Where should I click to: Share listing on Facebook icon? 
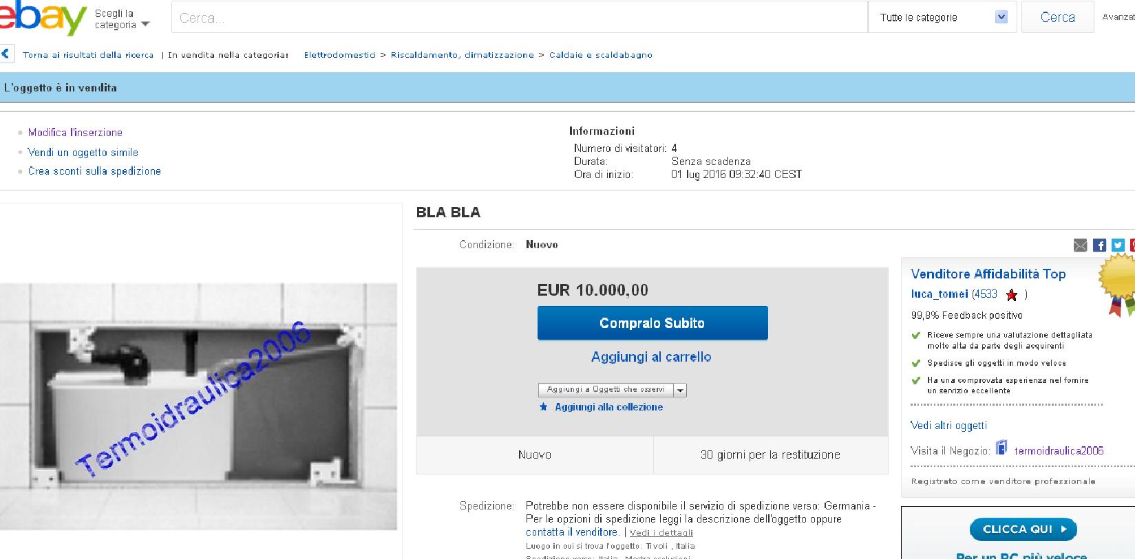click(x=1099, y=245)
